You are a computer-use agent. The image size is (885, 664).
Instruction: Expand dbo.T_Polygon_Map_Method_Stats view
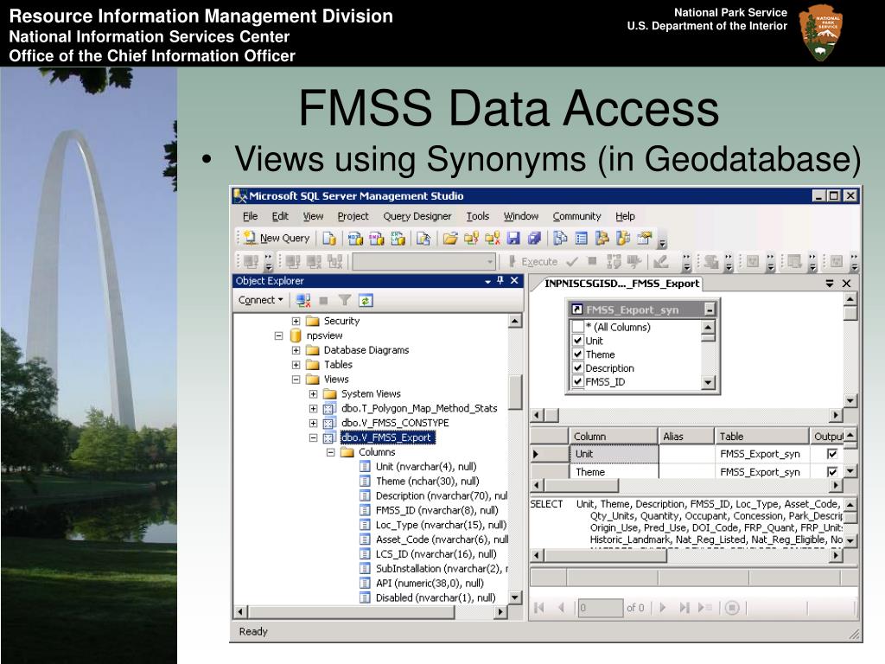[x=313, y=408]
